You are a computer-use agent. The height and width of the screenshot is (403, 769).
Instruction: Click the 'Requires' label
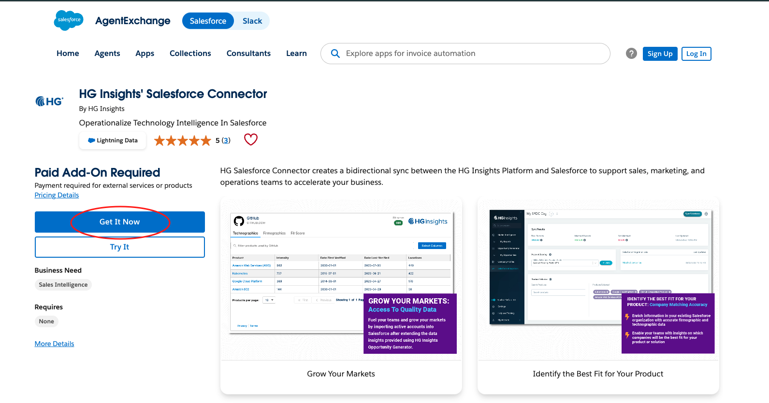pos(49,307)
